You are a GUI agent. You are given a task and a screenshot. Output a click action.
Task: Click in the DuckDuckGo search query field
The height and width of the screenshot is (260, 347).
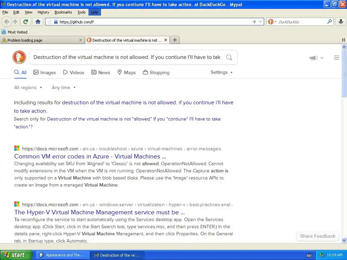click(127, 57)
